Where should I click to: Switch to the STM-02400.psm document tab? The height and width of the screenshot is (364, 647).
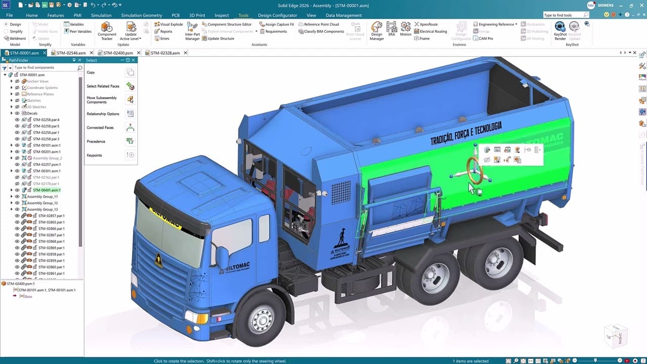[119, 53]
